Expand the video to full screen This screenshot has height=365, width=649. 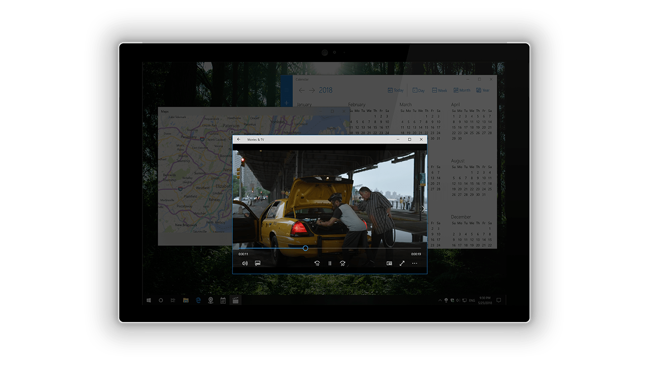[x=402, y=263]
